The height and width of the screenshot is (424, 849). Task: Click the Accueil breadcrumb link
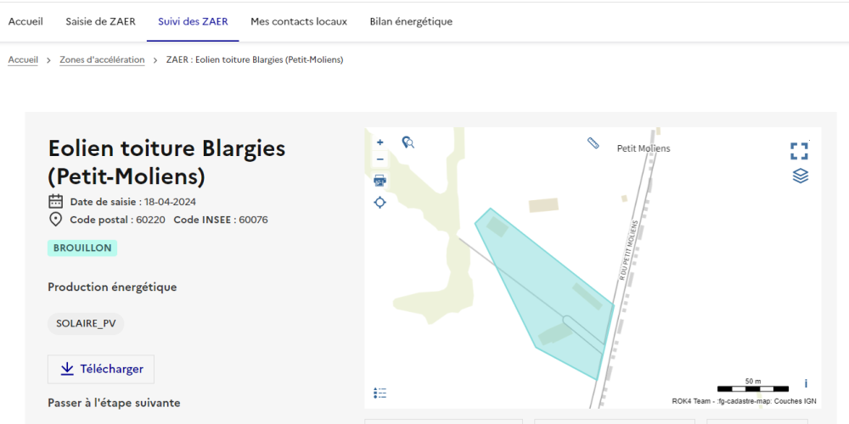[23, 60]
